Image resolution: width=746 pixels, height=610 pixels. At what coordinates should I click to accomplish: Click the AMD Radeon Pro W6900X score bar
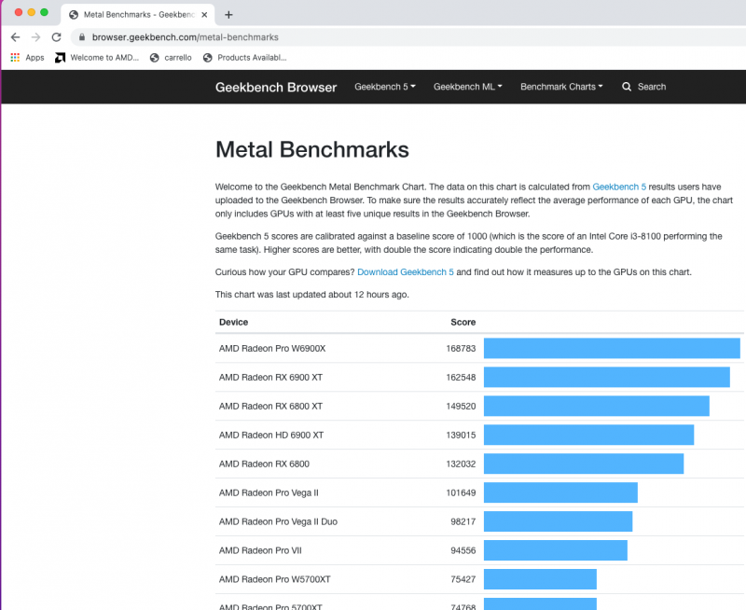(x=611, y=349)
